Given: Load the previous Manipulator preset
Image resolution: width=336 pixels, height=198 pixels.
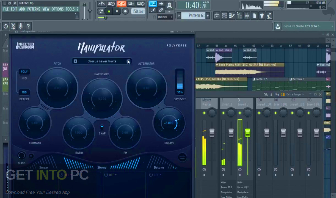Looking at the screenshot, I should tap(75, 61).
